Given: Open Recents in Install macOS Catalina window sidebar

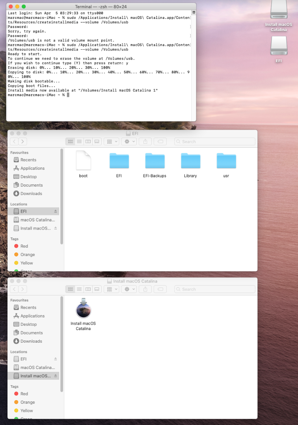Looking at the screenshot, I should click(34, 308).
